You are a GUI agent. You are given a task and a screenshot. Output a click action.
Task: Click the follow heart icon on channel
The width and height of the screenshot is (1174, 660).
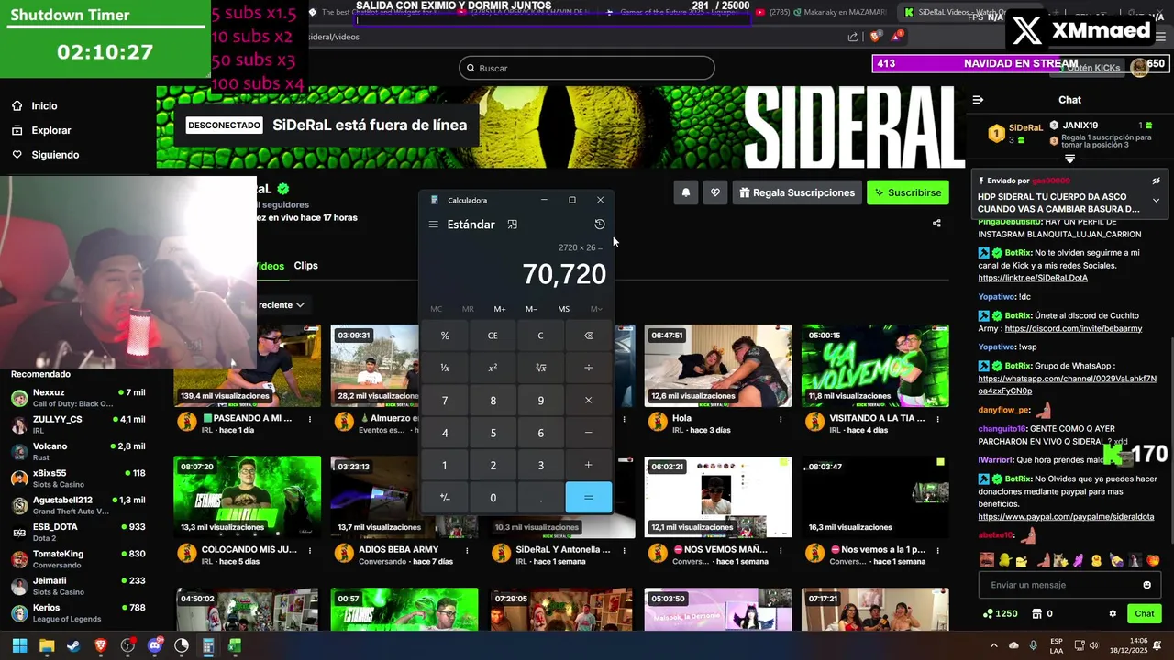click(x=715, y=192)
